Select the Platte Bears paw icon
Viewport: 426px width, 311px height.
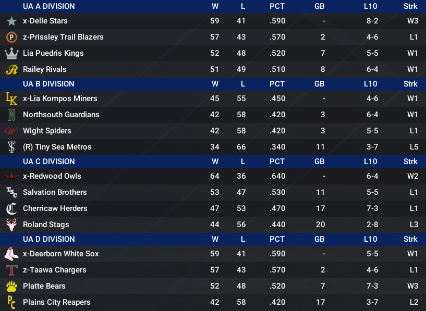coord(11,286)
